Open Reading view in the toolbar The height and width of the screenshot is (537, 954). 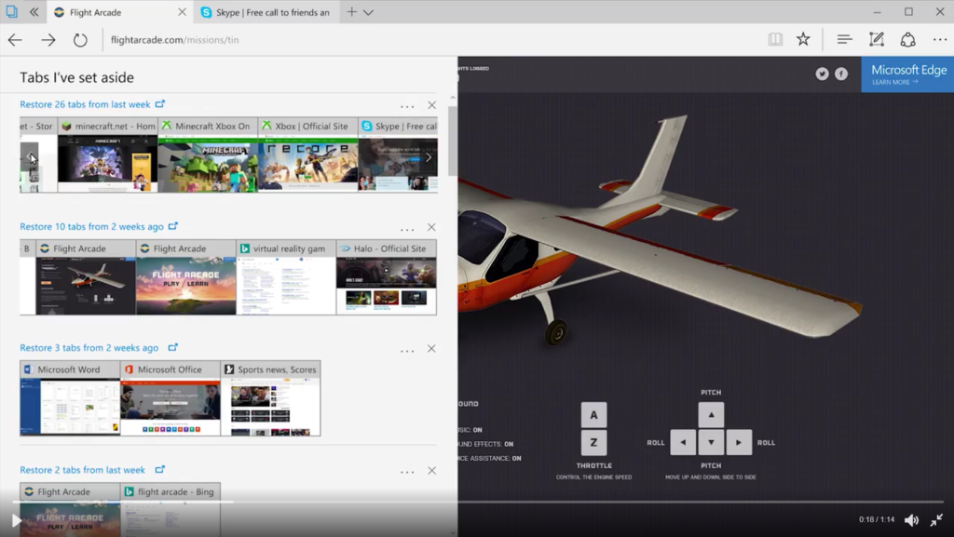tap(774, 39)
